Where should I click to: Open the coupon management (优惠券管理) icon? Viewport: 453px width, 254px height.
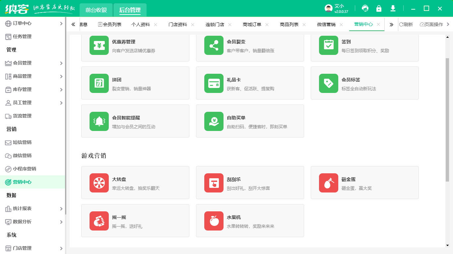[x=99, y=46]
